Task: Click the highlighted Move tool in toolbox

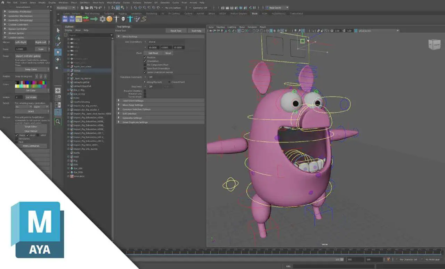Action: point(58,52)
